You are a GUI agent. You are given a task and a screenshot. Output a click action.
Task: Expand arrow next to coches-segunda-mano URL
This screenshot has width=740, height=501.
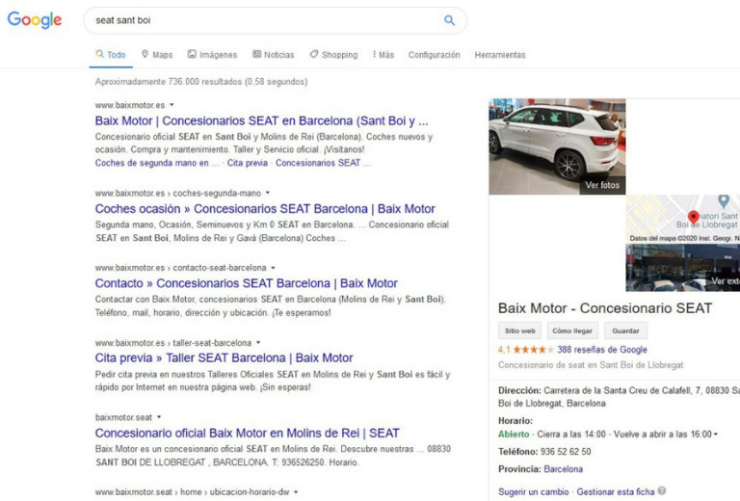click(x=268, y=193)
